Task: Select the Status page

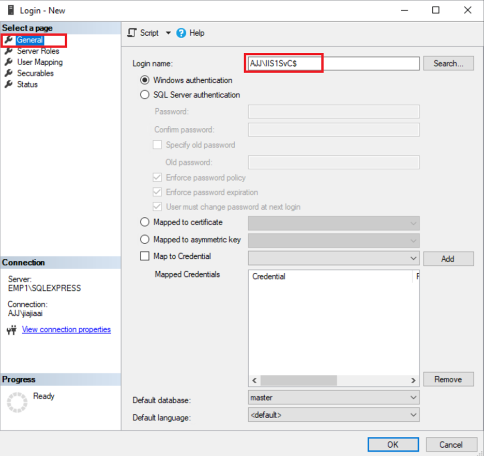Action: tap(26, 84)
